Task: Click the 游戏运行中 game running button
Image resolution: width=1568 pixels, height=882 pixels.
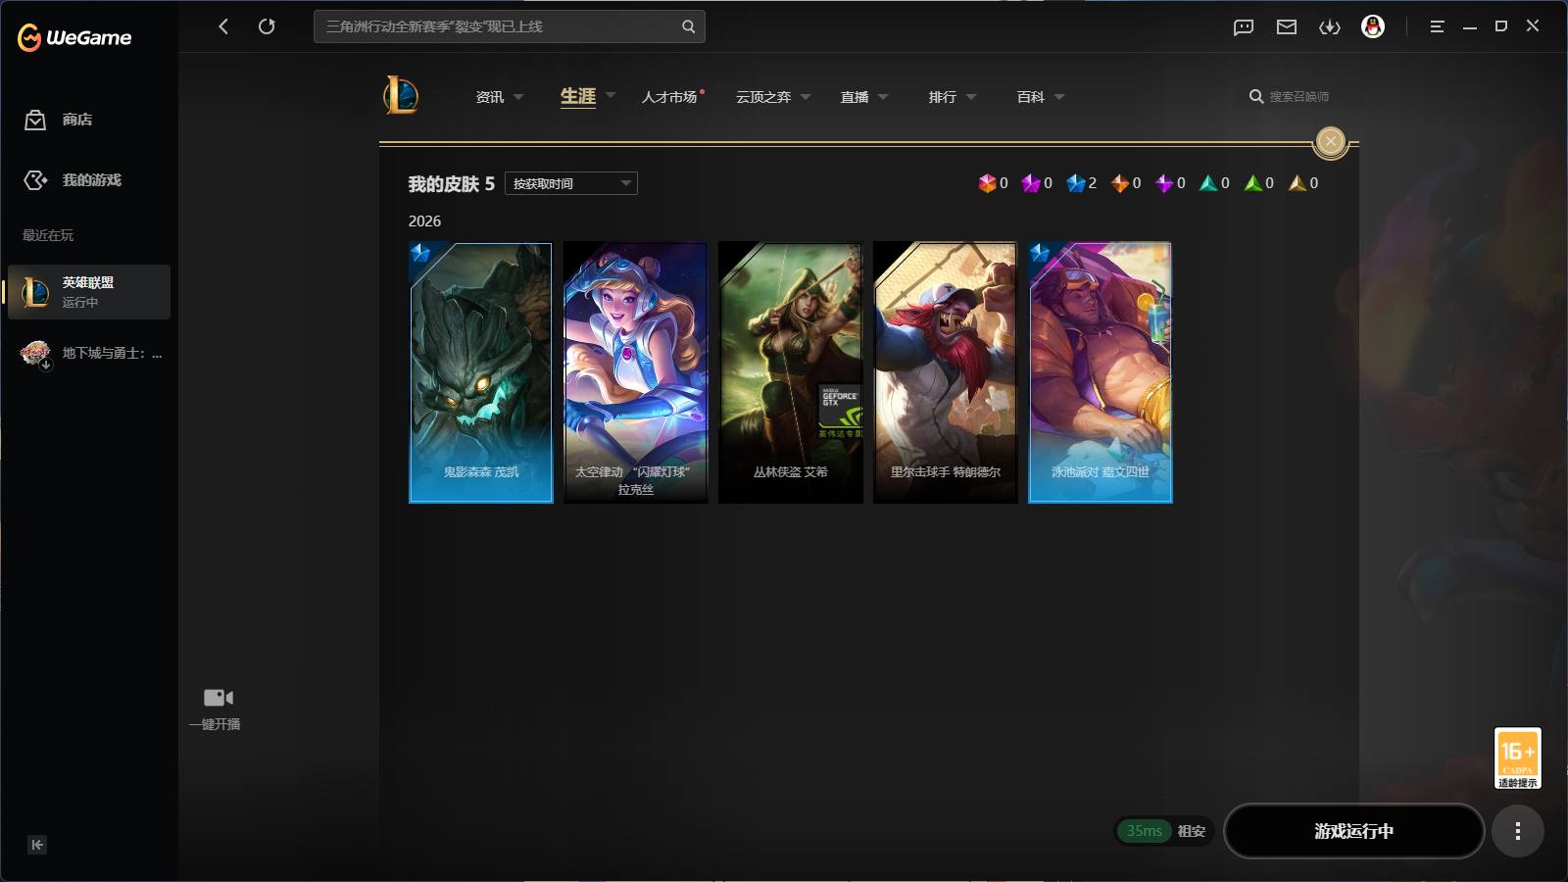Action: [x=1354, y=831]
